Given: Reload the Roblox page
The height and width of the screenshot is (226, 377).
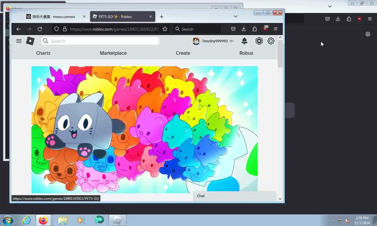Looking at the screenshot, I should click(x=40, y=29).
